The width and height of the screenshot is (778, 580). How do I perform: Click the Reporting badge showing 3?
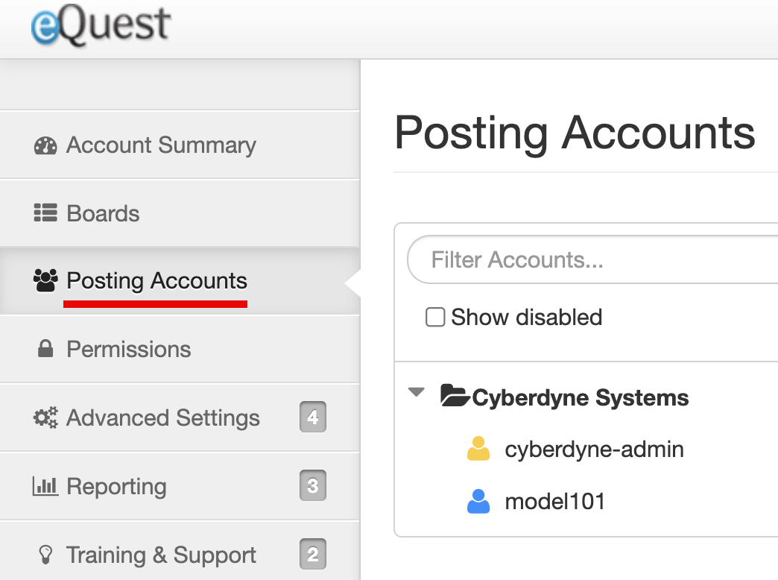point(312,486)
